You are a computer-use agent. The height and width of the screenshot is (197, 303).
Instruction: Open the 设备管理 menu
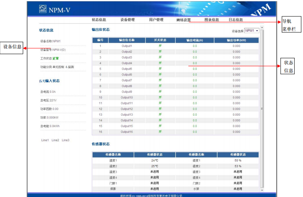128,20
